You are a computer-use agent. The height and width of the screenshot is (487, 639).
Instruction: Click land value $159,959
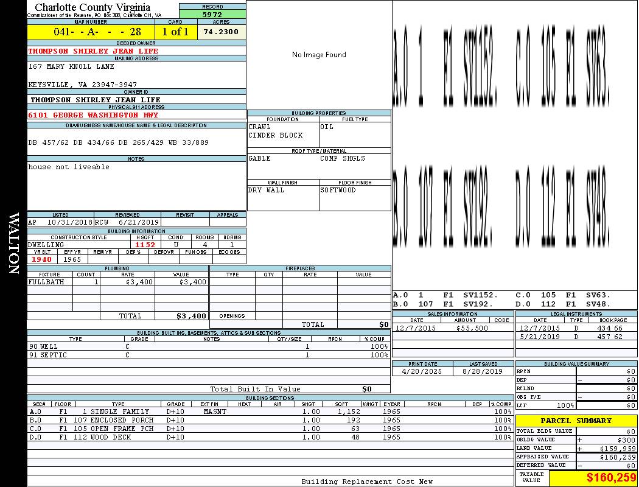[618, 448]
